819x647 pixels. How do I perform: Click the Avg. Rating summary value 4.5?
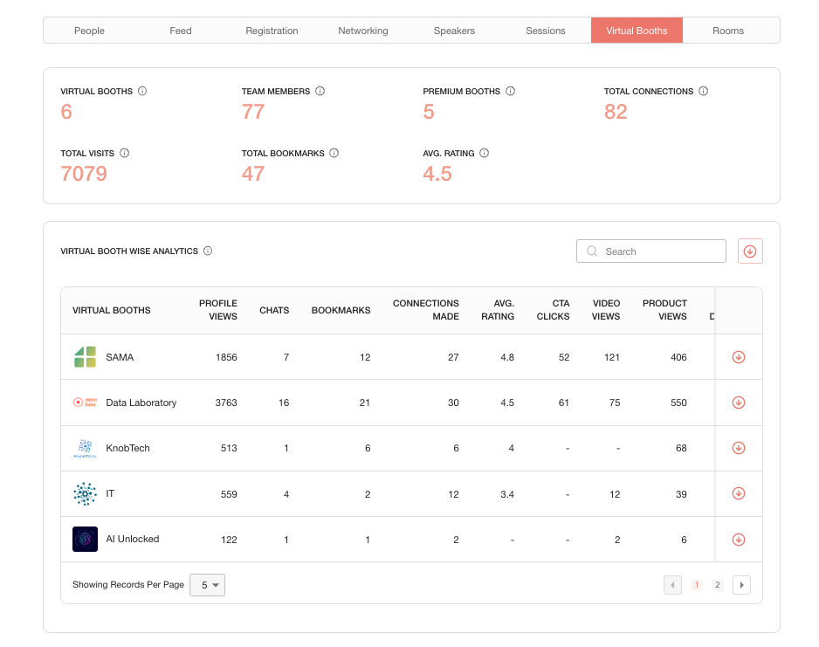[x=437, y=174]
